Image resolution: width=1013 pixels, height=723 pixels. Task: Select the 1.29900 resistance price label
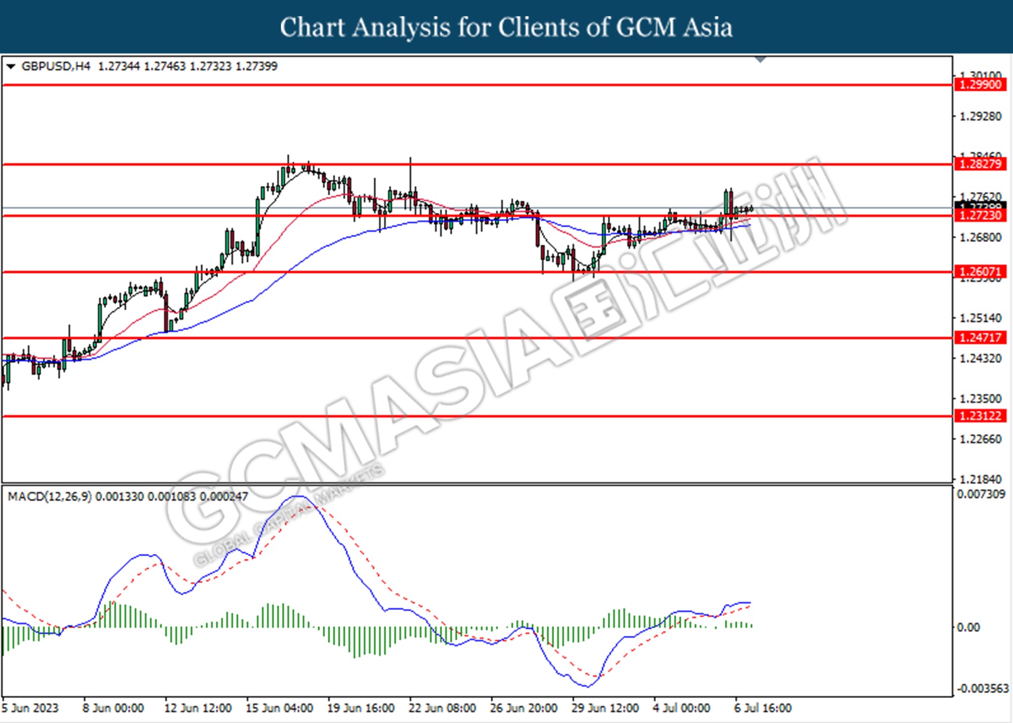click(x=980, y=85)
